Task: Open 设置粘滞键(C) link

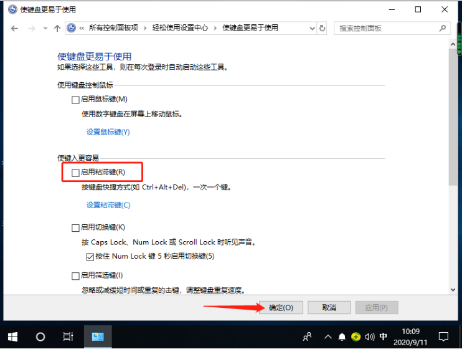Action: [x=108, y=205]
